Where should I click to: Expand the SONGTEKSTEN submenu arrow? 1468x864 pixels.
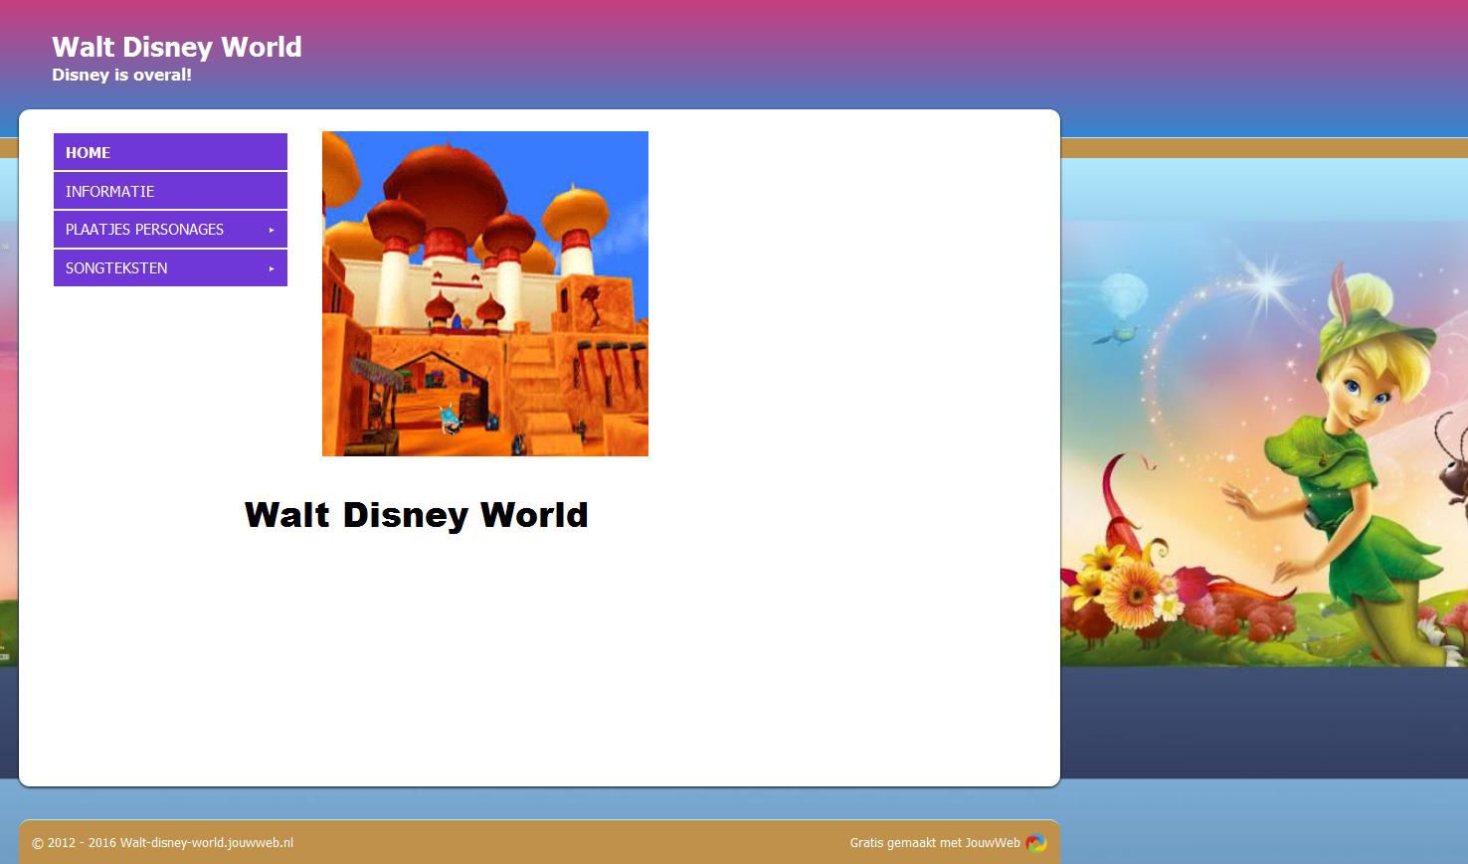pos(272,268)
